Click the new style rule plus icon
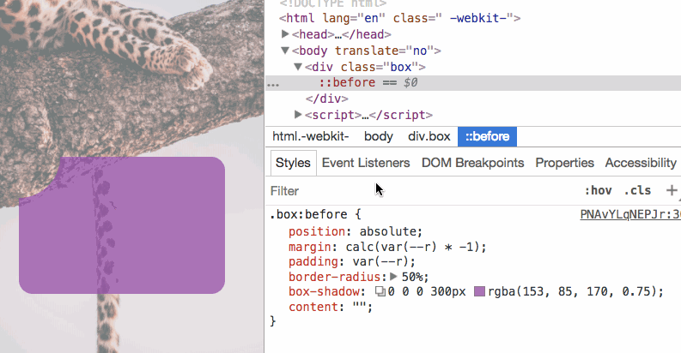The width and height of the screenshot is (681, 353). tap(672, 190)
